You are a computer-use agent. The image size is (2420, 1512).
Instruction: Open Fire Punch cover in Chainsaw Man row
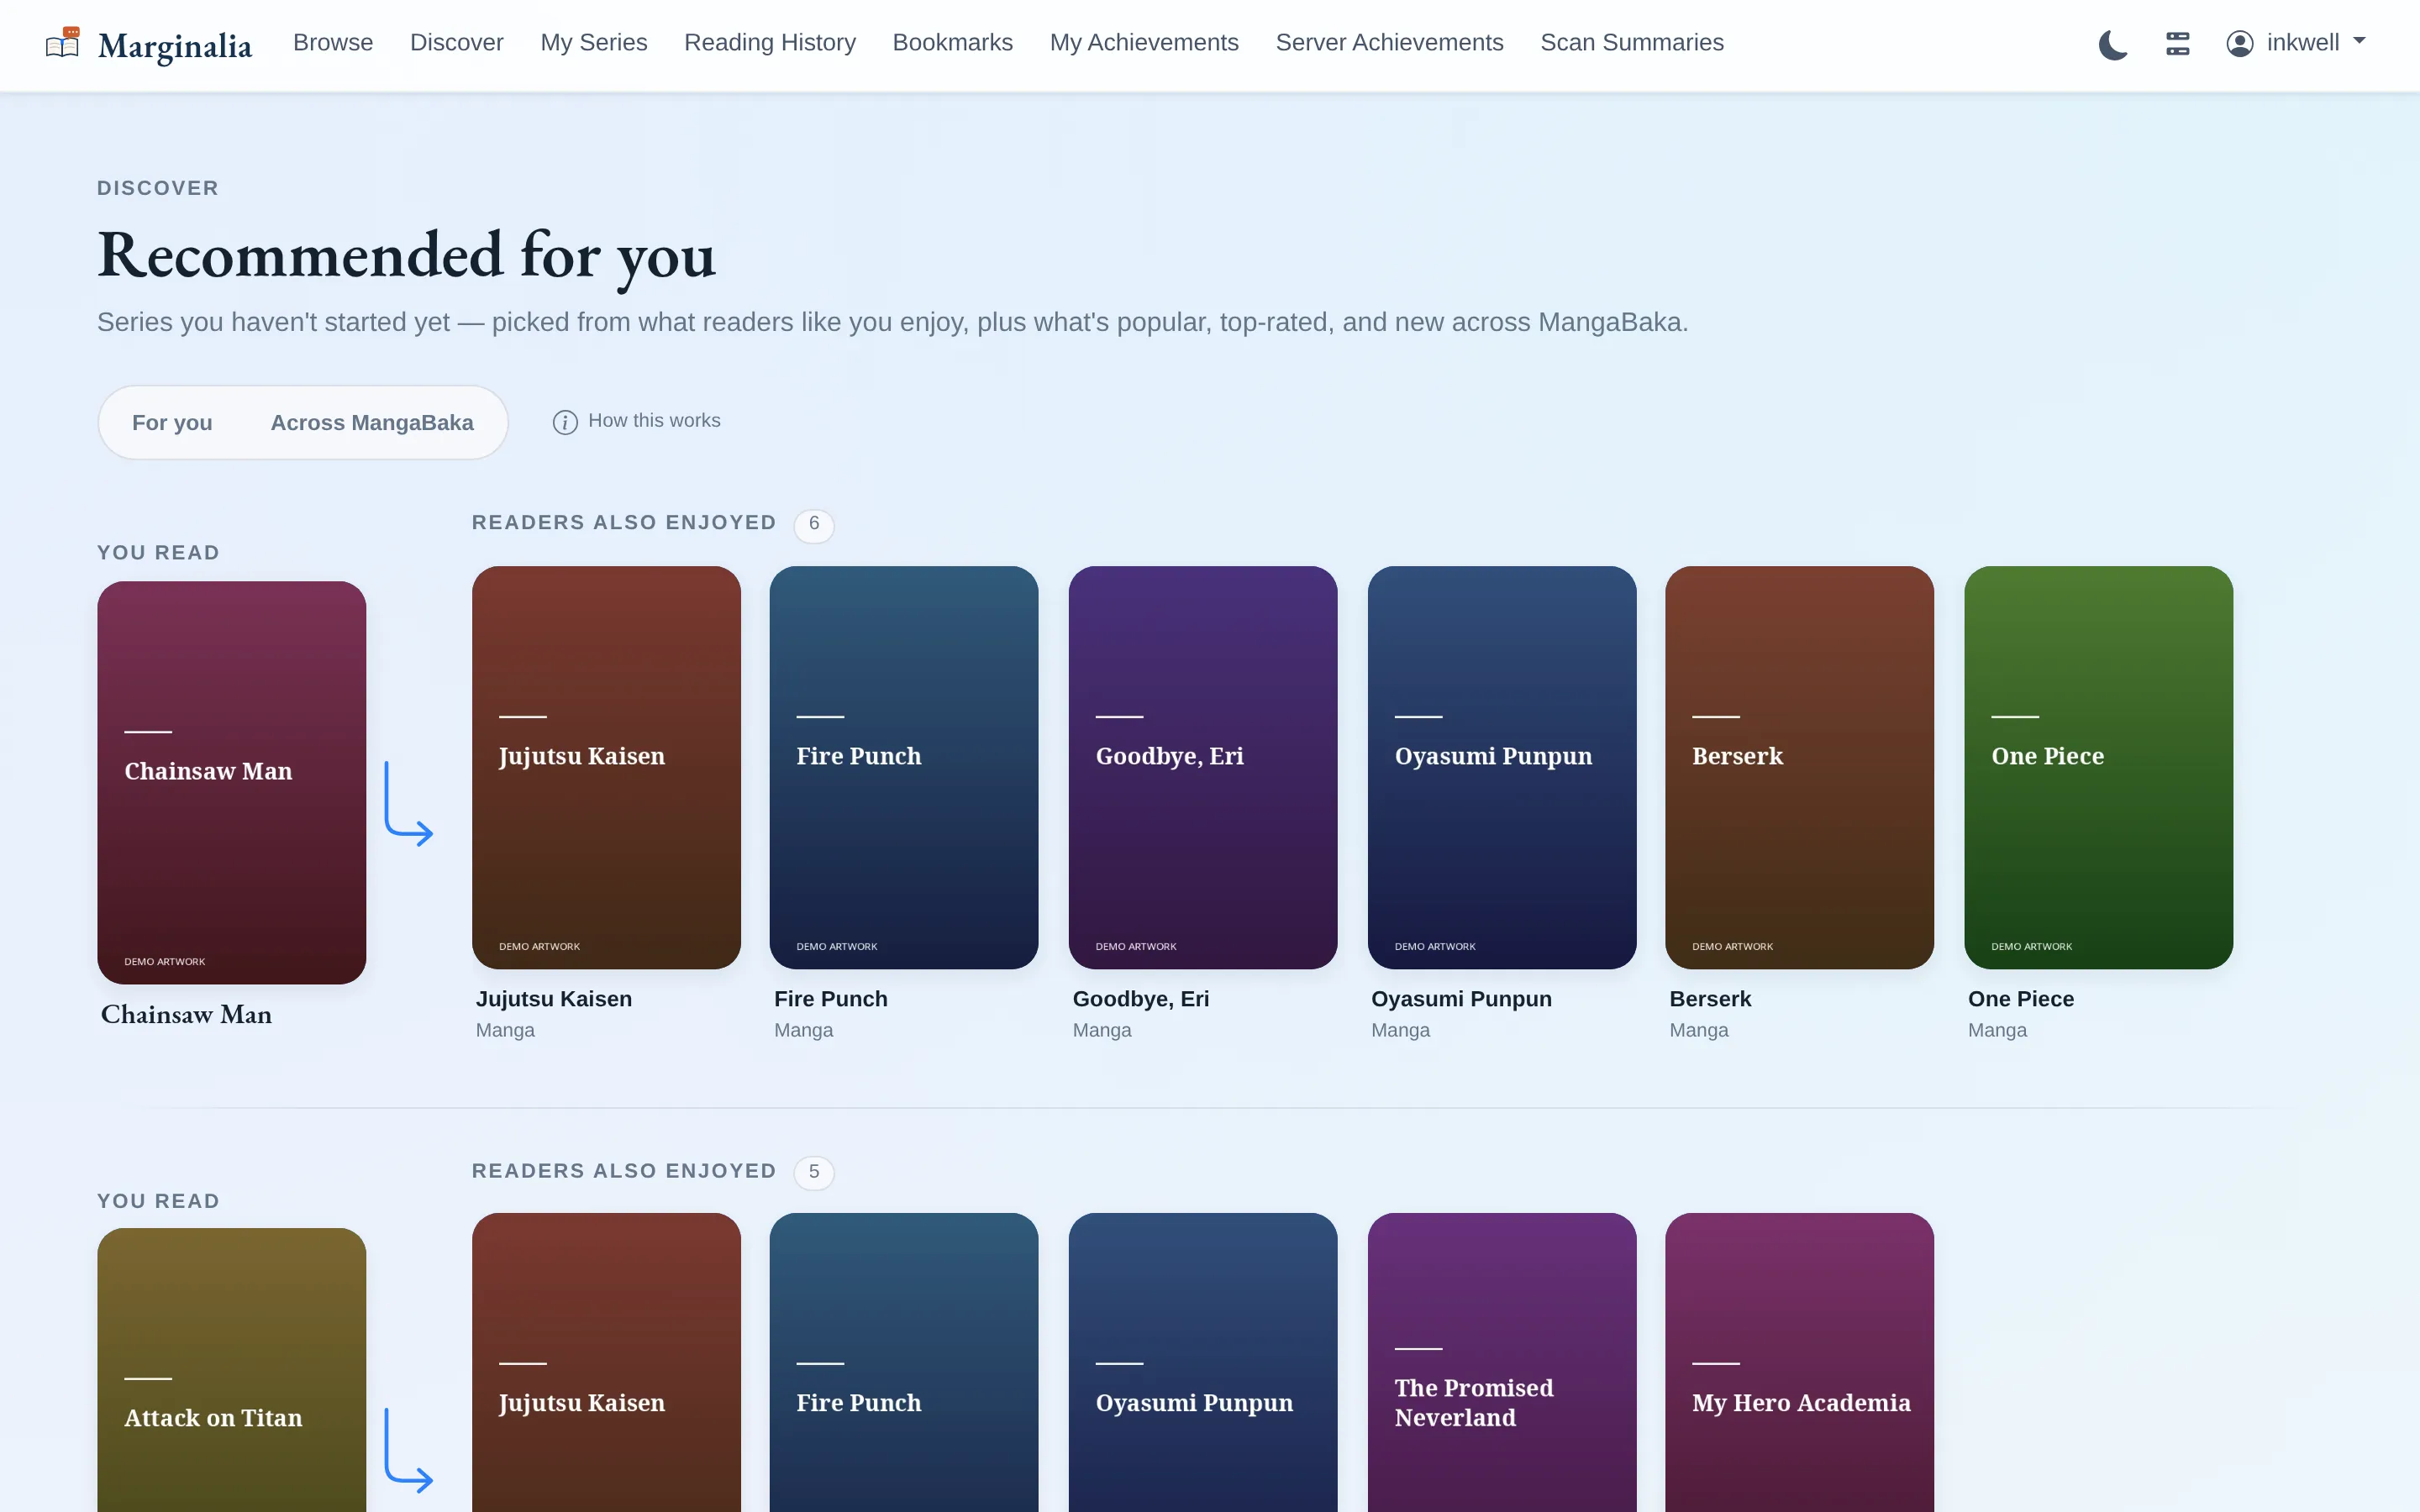pos(904,767)
